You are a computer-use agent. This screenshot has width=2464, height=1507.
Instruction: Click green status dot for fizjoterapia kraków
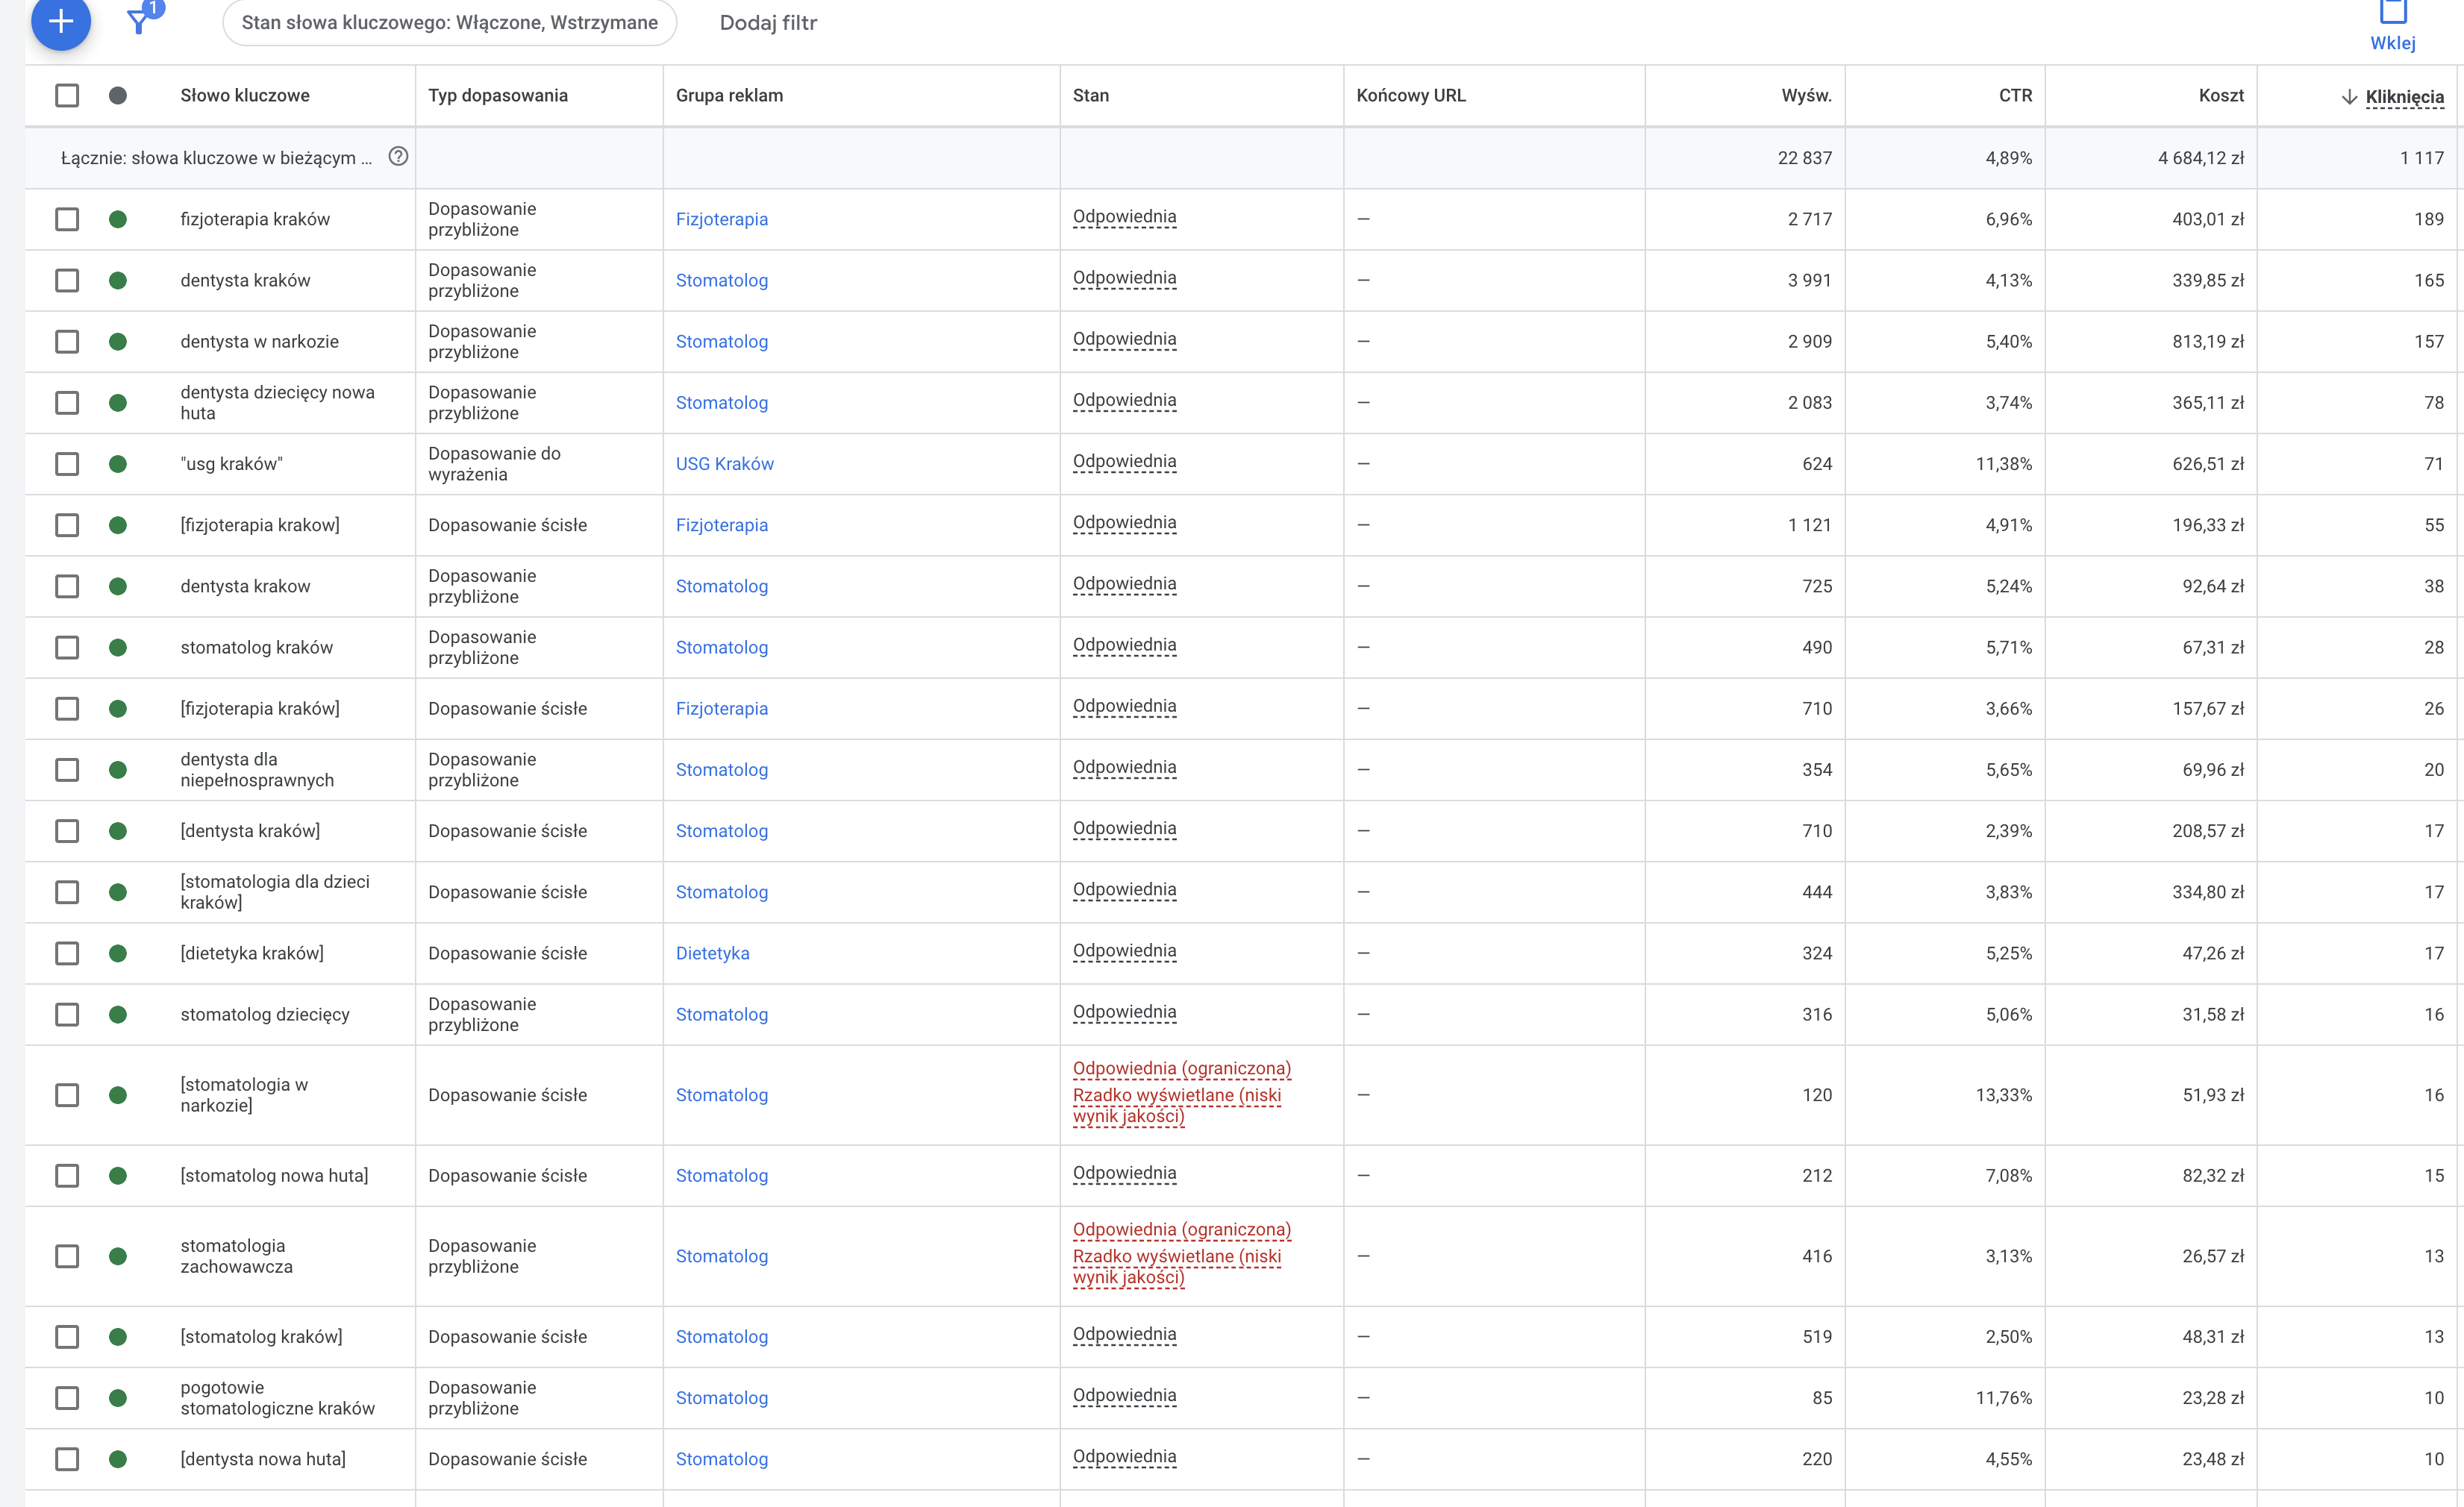pos(118,219)
